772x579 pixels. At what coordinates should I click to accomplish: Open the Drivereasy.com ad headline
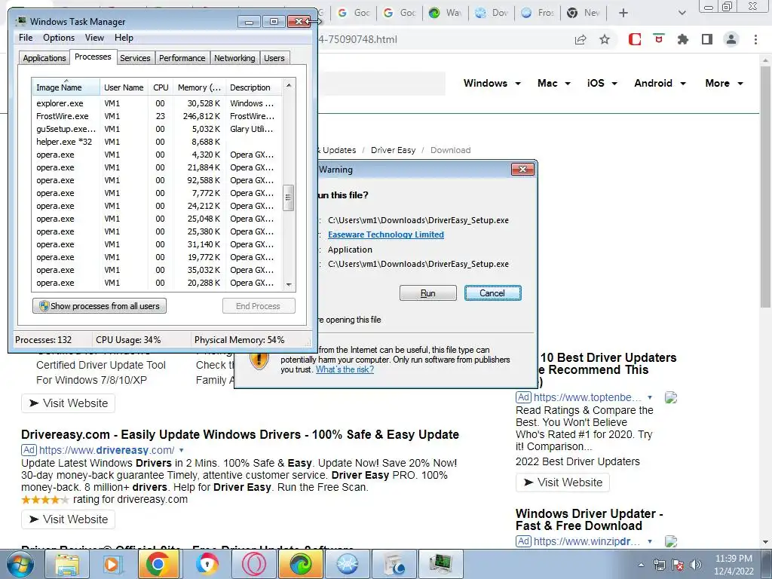(x=240, y=435)
